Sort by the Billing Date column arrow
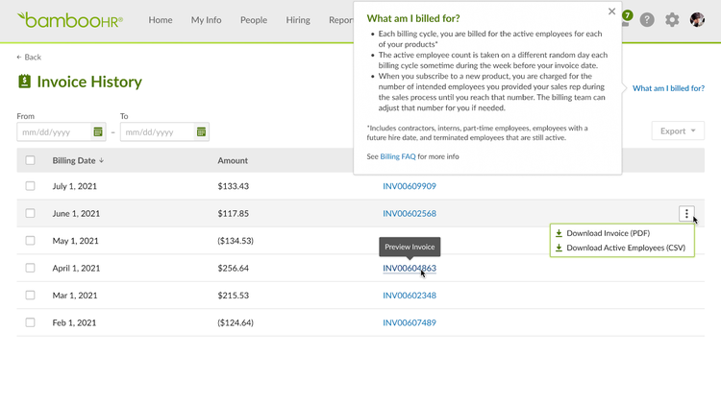 coord(101,160)
